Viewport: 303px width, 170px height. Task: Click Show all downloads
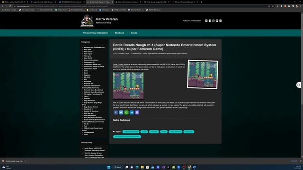pos(294,161)
